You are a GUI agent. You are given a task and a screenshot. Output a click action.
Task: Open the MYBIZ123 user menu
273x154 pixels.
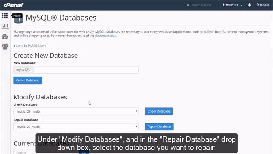coord(232,5)
